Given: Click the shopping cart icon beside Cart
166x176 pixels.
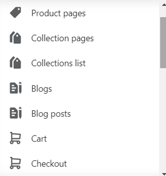Looking at the screenshot, I should (15, 138).
